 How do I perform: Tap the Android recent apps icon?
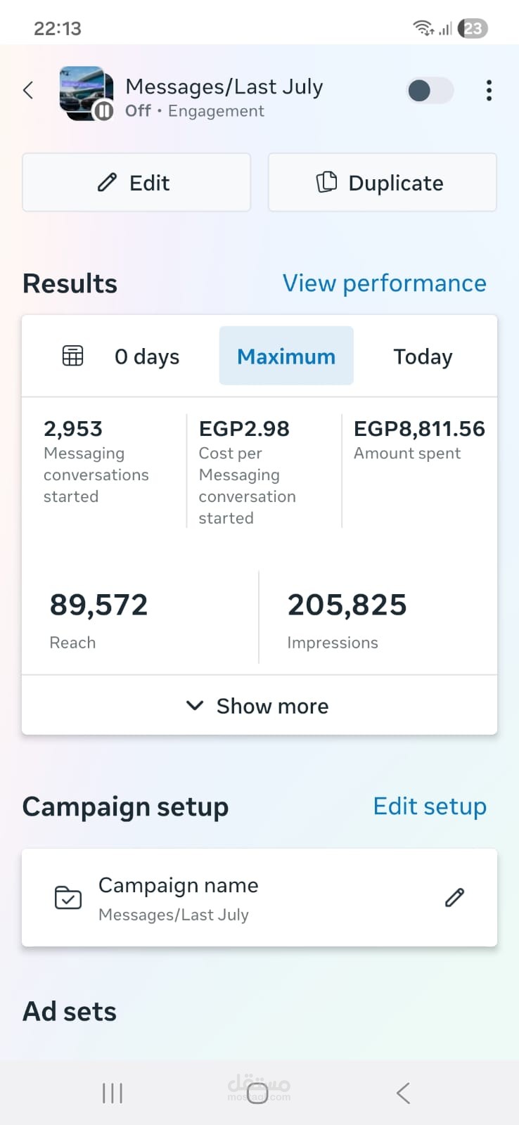tap(113, 1093)
